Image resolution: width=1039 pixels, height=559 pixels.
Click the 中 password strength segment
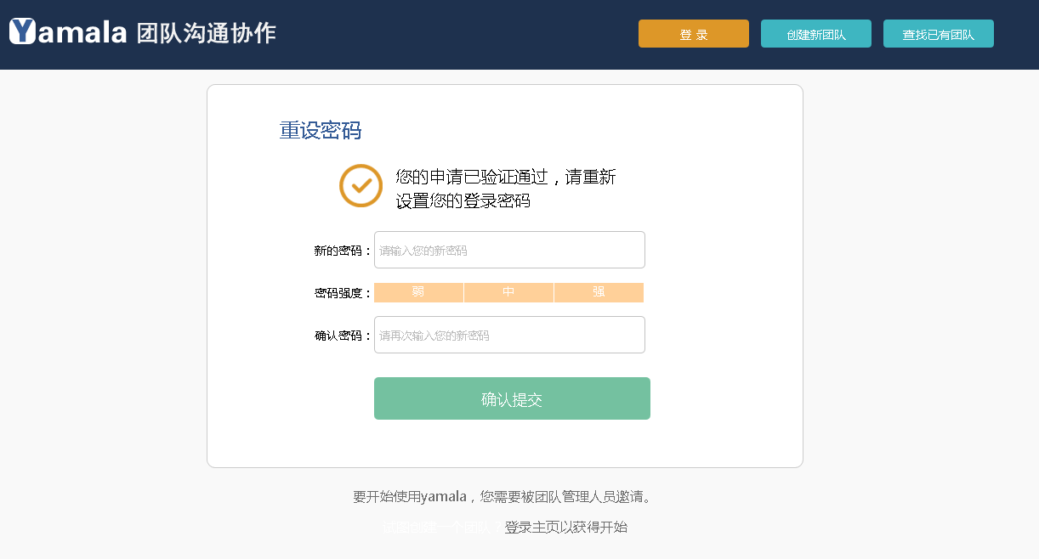tap(508, 292)
